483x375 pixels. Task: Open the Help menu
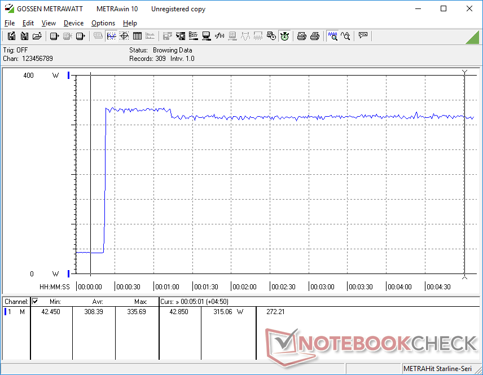pyautogui.click(x=130, y=23)
